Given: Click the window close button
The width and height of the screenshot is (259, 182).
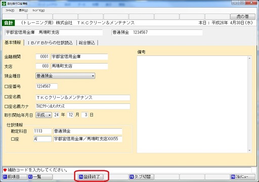Looking at the screenshot, I should 251,3.
